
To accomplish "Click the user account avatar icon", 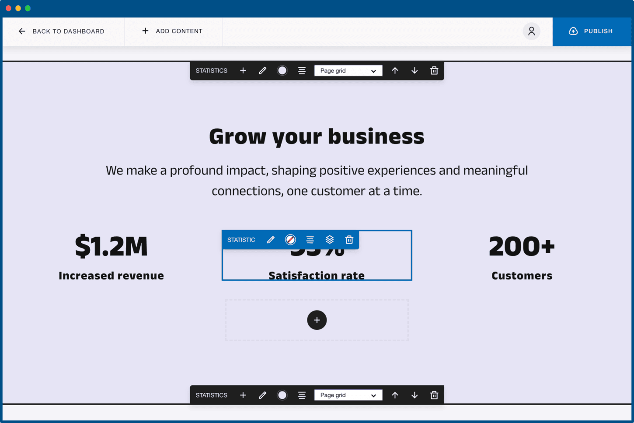I will 531,31.
